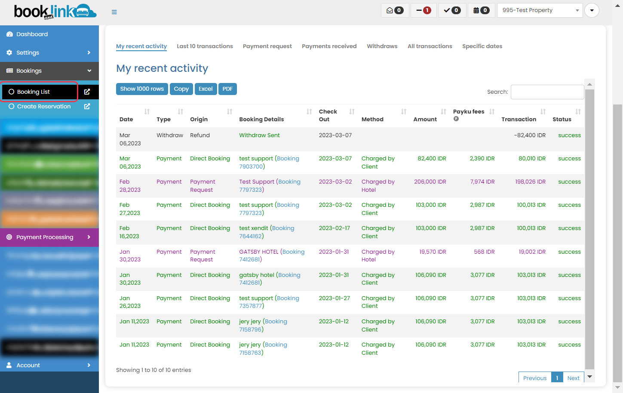
Task: Export table with Excel button
Action: [x=206, y=89]
